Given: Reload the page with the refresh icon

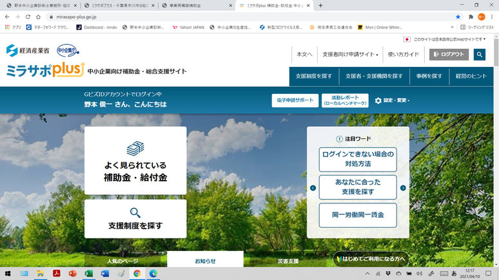Looking at the screenshot, I should pos(28,17).
